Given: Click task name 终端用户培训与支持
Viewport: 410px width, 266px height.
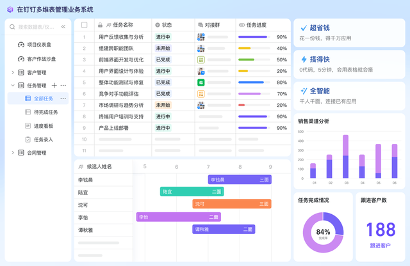Looking at the screenshot, I should click(121, 116).
